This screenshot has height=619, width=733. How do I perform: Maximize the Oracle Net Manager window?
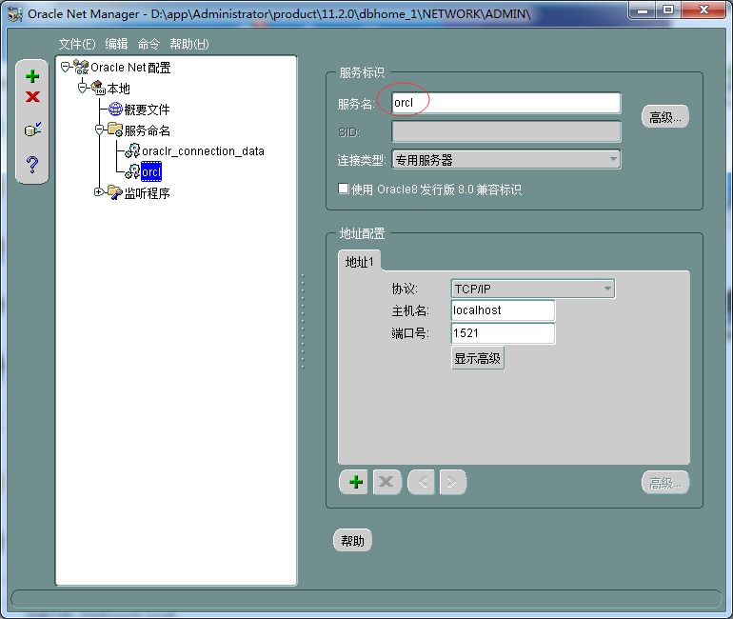tap(668, 10)
